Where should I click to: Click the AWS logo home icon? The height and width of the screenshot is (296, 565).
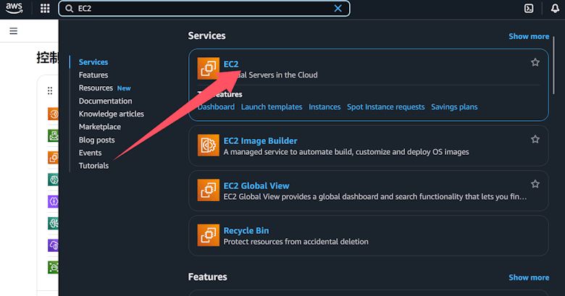coord(14,8)
